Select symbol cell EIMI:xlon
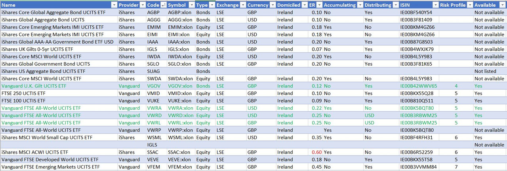Image resolution: width=507 pixels, height=171 pixels. pyautogui.click(x=181, y=34)
